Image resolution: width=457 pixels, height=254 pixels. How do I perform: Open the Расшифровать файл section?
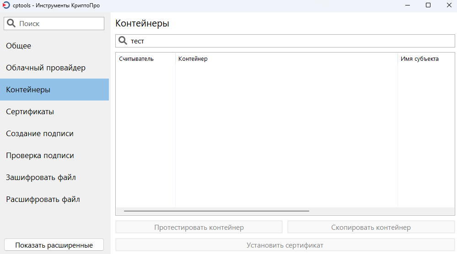coord(54,200)
